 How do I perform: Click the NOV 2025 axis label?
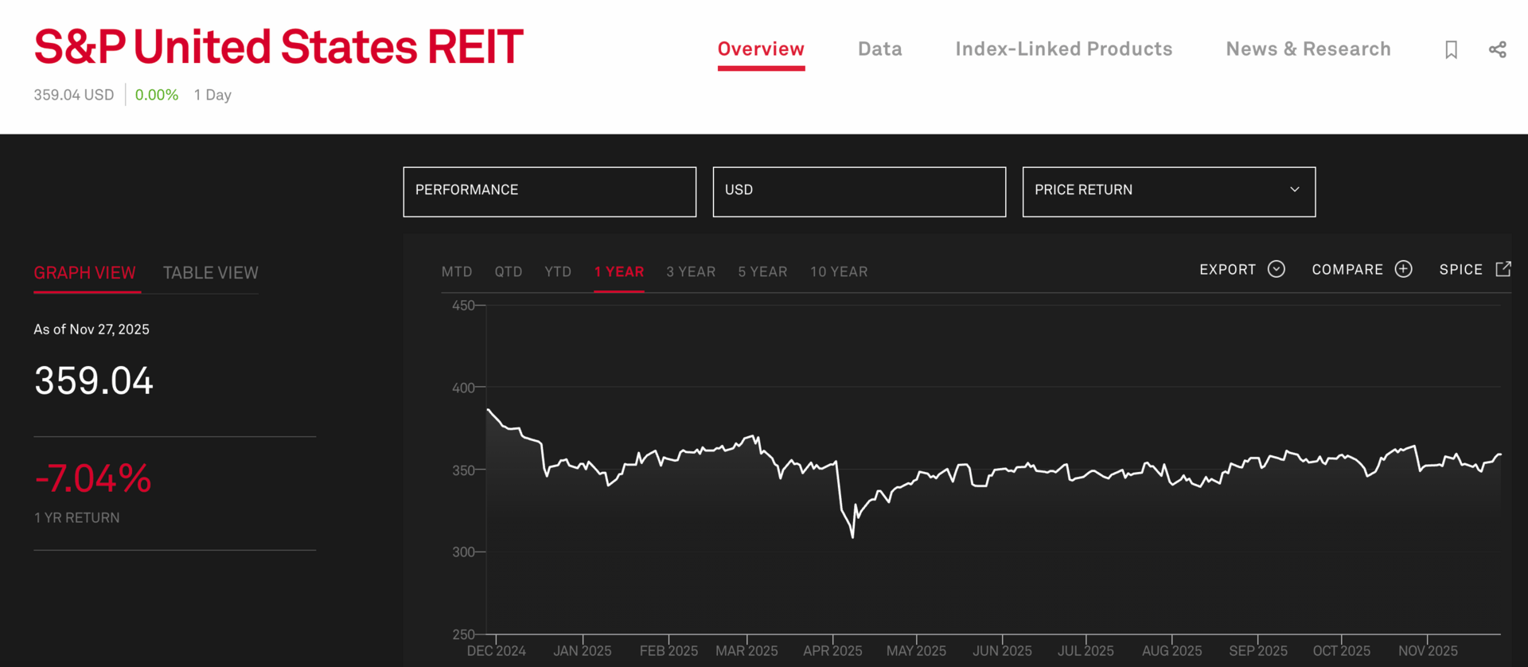(x=1428, y=651)
